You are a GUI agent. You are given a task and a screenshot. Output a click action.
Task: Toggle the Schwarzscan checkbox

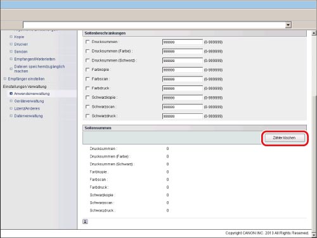pos(87,107)
